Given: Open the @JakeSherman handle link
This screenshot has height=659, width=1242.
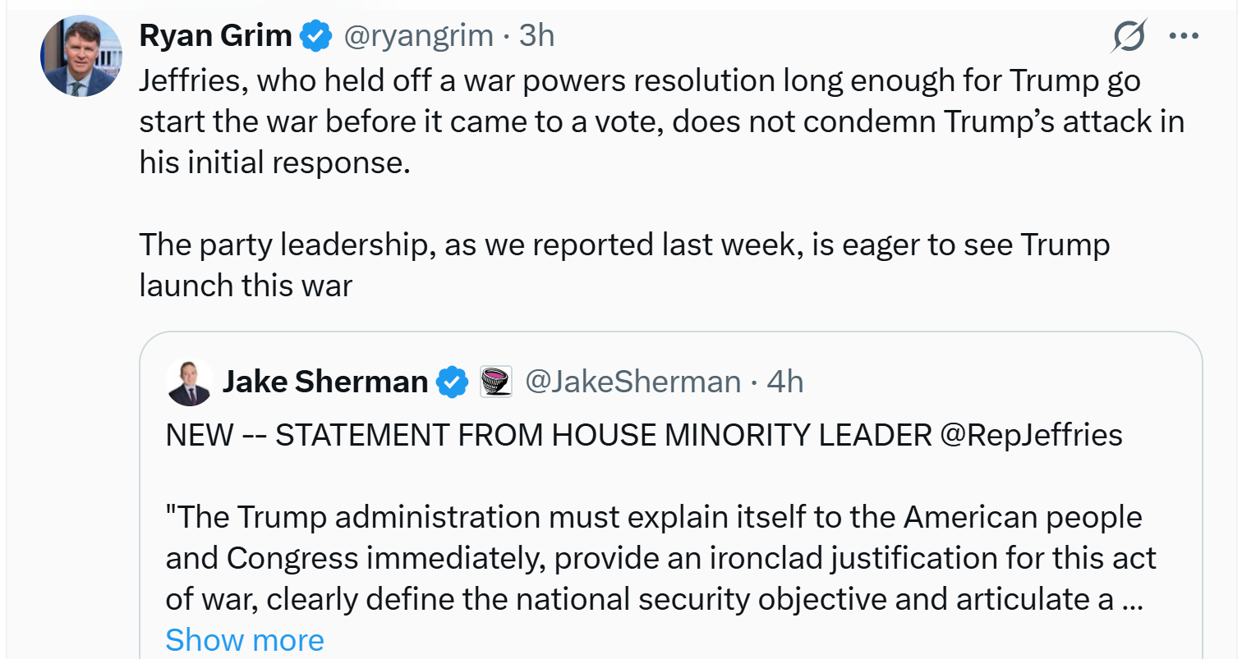Looking at the screenshot, I should pyautogui.click(x=632, y=382).
